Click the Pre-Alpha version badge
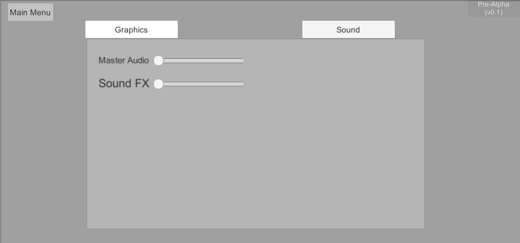The width and height of the screenshot is (520, 243). coord(493,8)
